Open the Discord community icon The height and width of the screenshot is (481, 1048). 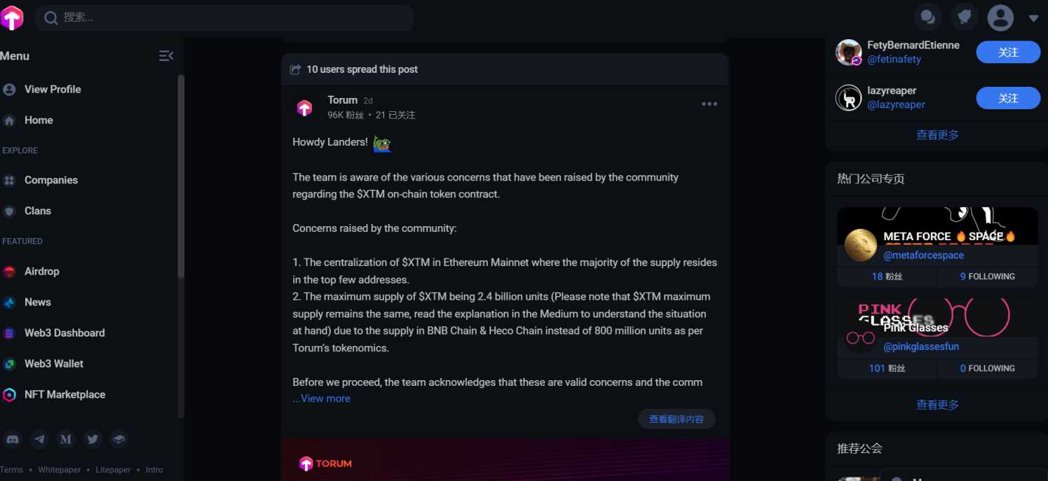pos(13,439)
